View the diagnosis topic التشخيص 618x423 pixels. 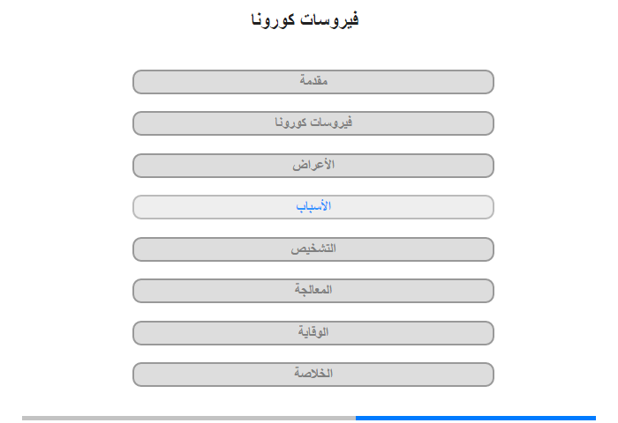(x=313, y=249)
